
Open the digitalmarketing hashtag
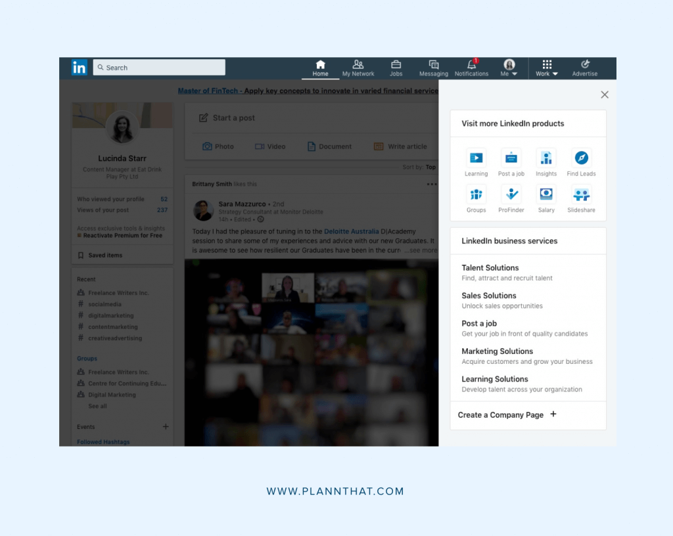(110, 315)
